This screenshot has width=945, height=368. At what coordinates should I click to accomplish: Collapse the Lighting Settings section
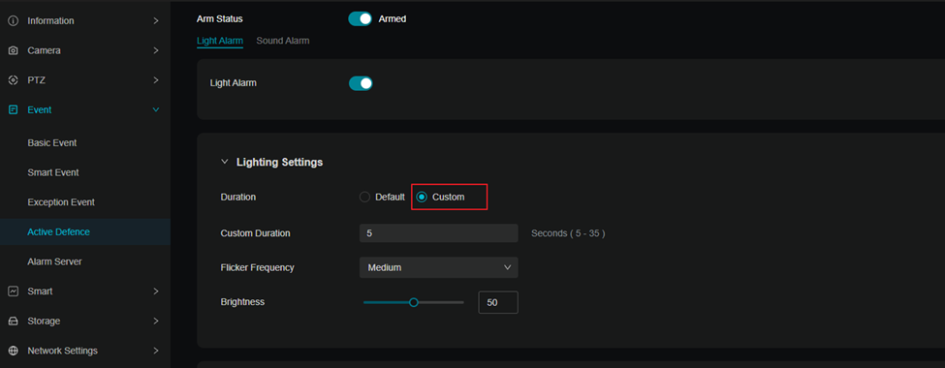pos(225,162)
